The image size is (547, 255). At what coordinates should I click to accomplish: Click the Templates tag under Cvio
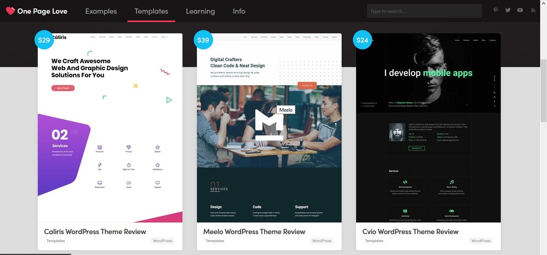pos(374,241)
